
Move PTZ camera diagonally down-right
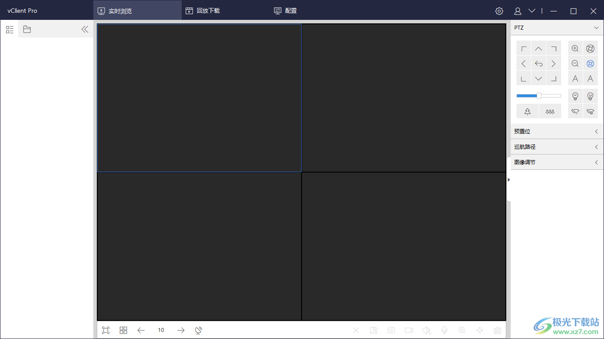click(x=554, y=79)
